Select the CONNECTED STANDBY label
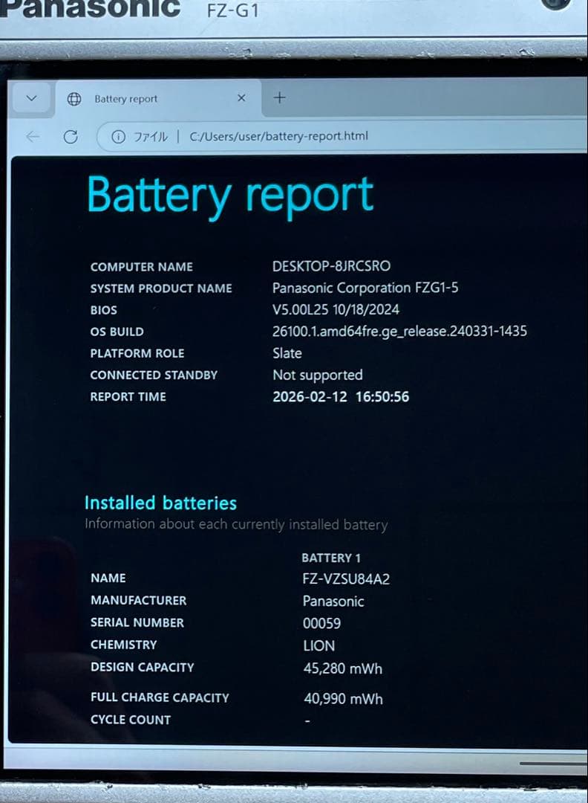The width and height of the screenshot is (588, 803). point(154,375)
